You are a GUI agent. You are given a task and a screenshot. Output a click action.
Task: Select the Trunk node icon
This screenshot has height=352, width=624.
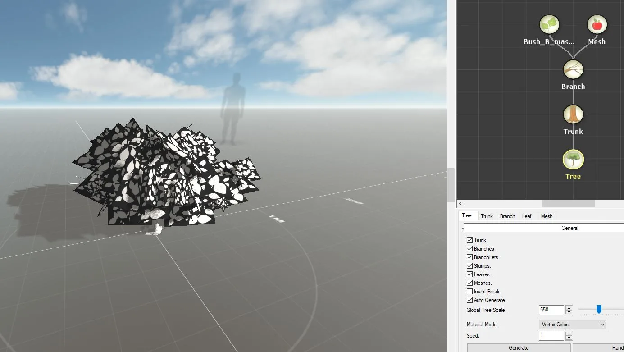click(573, 114)
